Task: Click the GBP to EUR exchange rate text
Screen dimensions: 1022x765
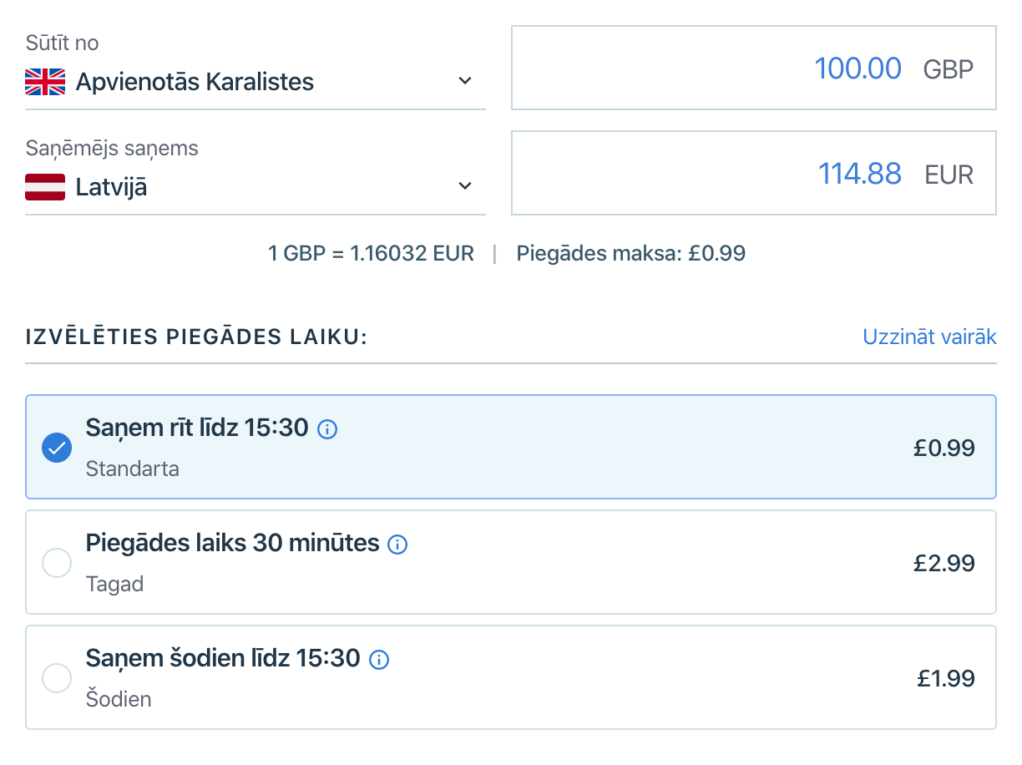Action: coord(371,253)
